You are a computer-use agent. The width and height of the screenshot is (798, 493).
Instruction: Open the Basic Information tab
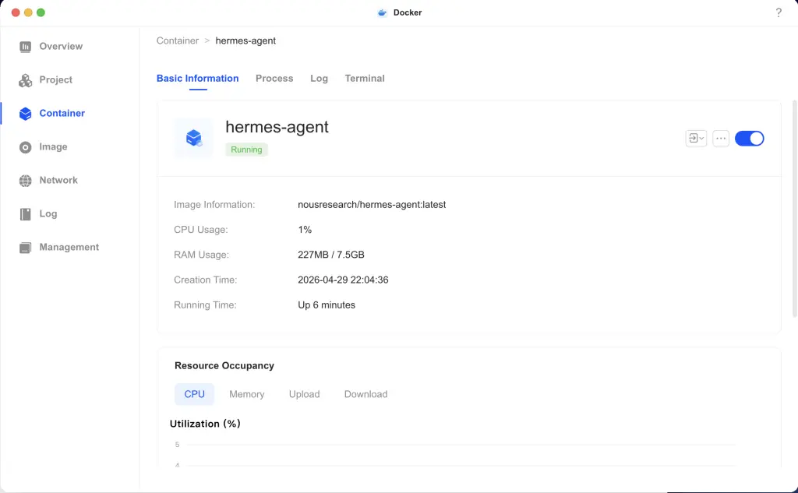point(197,78)
